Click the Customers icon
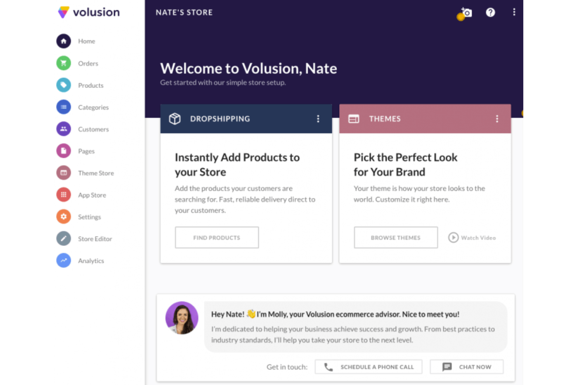The width and height of the screenshot is (577, 385). pyautogui.click(x=64, y=129)
